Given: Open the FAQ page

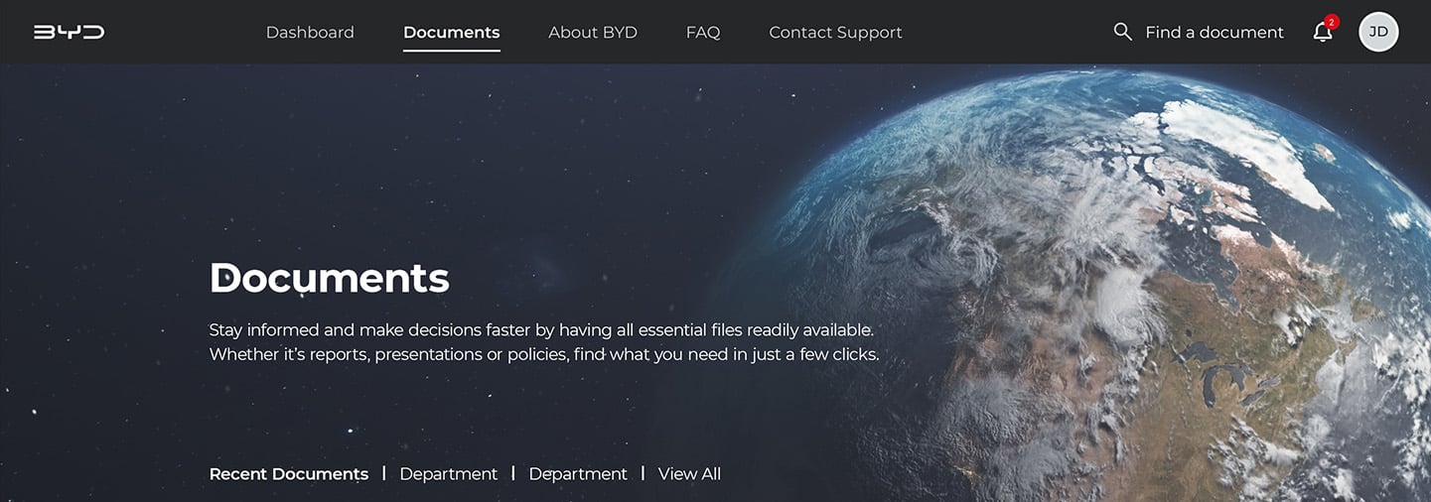Looking at the screenshot, I should 703,32.
